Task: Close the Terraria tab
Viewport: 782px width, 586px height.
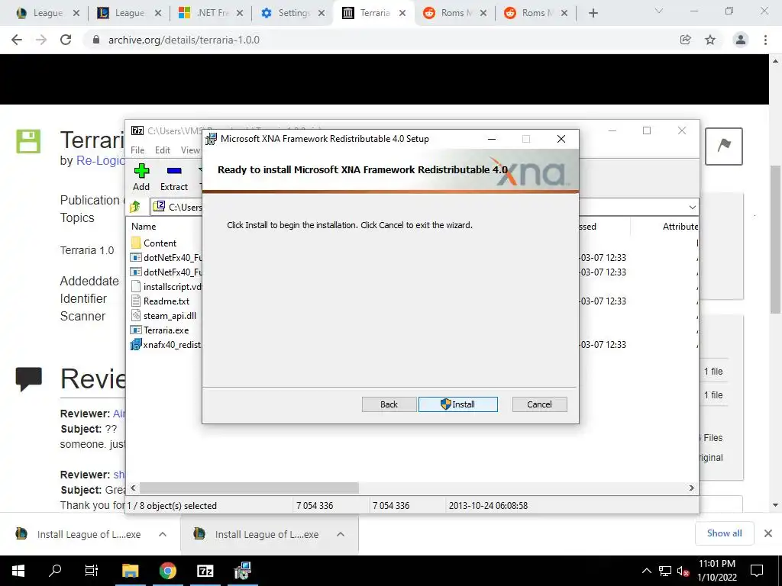Action: 402,13
